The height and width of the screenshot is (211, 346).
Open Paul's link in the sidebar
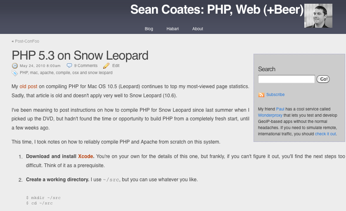click(280, 109)
